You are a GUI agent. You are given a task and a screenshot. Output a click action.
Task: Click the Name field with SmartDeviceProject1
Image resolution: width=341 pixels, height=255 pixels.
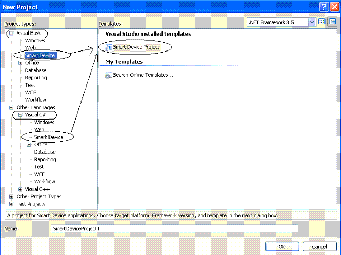click(174, 229)
